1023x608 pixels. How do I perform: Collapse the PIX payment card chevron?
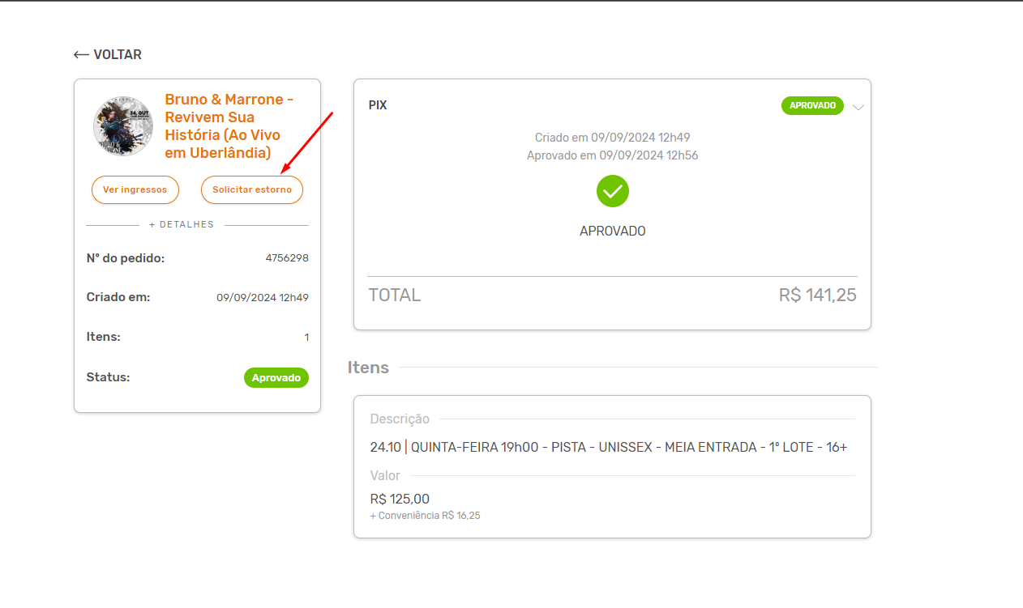(x=858, y=107)
